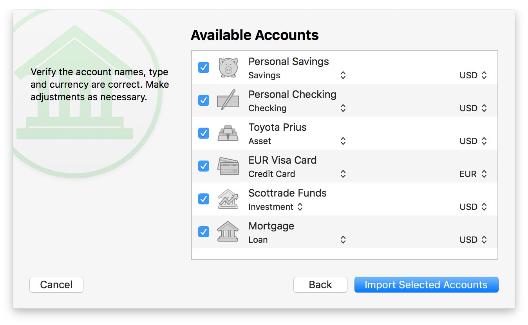Viewport: 528px width, 325px height.
Task: Go back with the Back button
Action: [320, 285]
